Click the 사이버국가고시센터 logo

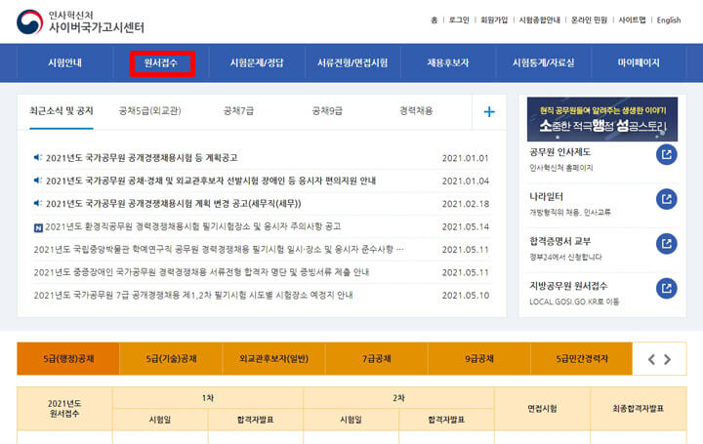point(81,22)
